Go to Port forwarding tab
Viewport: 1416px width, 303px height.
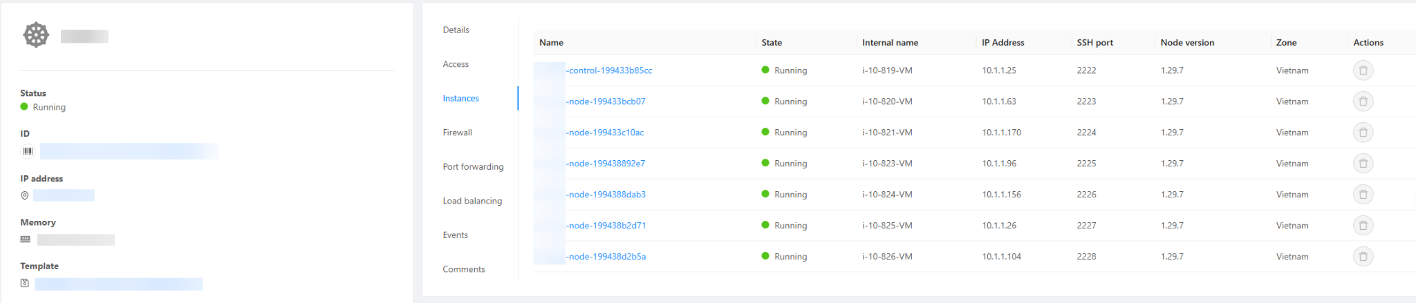point(473,167)
